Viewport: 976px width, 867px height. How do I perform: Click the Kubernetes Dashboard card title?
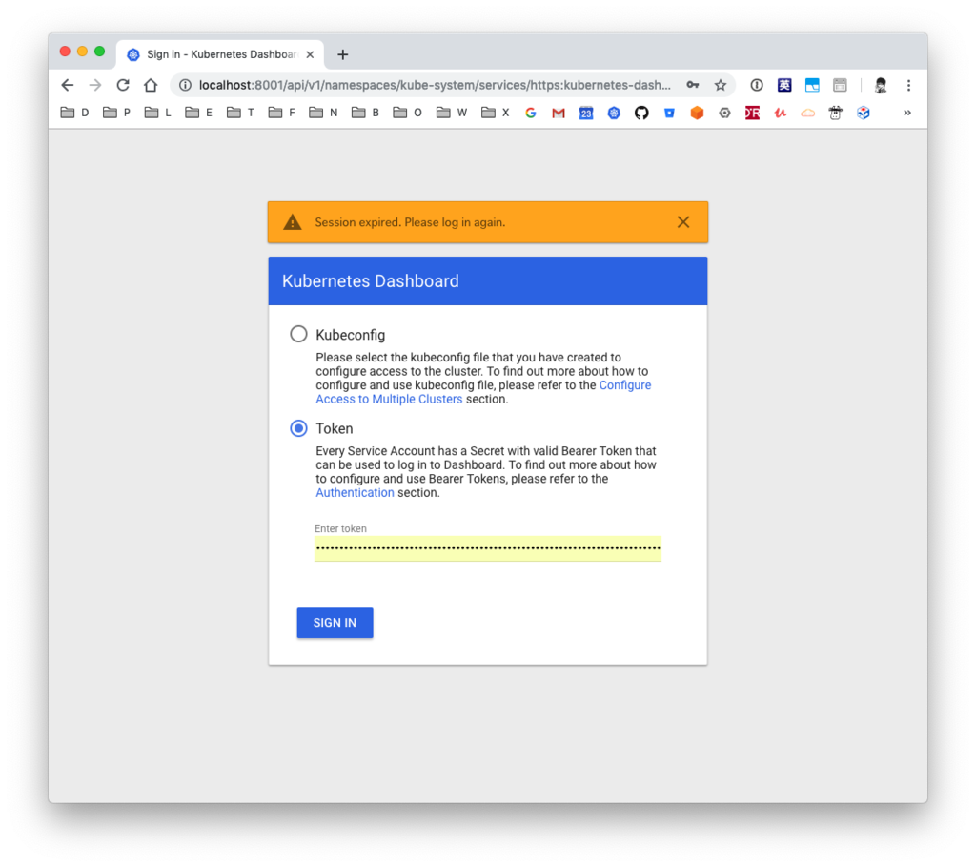[x=371, y=281]
